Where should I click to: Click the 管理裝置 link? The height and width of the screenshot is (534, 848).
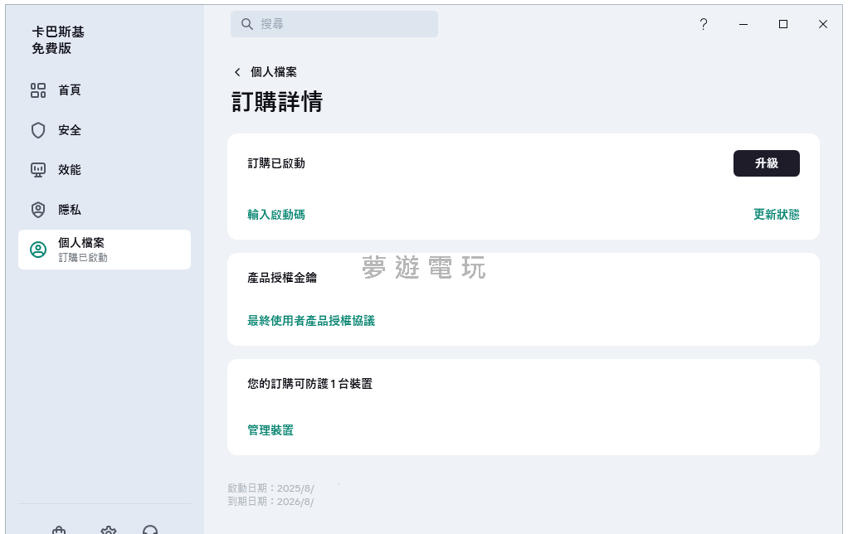270,430
